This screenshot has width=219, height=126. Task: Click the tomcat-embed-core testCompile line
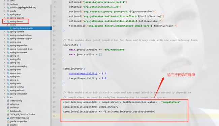[x=123, y=26]
